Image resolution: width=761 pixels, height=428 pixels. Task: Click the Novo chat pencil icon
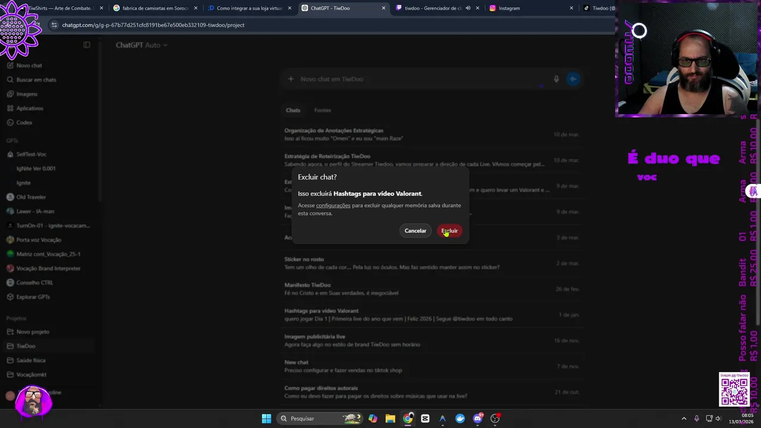pos(10,65)
